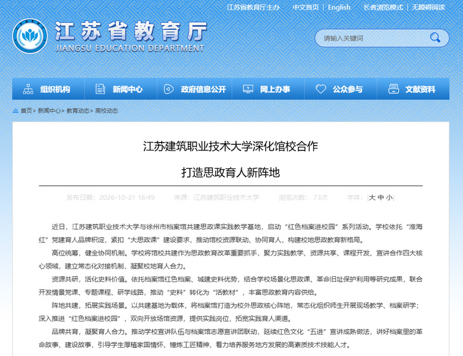Click 浏览次数：73次 text
Image resolution: width=463 pixels, height=356 pixels.
[303, 197]
